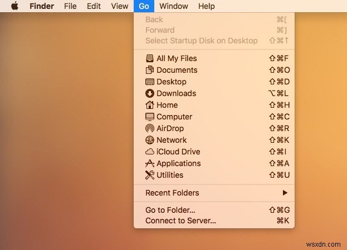Select Recent Folders entry
The width and height of the screenshot is (347, 250).
214,193
